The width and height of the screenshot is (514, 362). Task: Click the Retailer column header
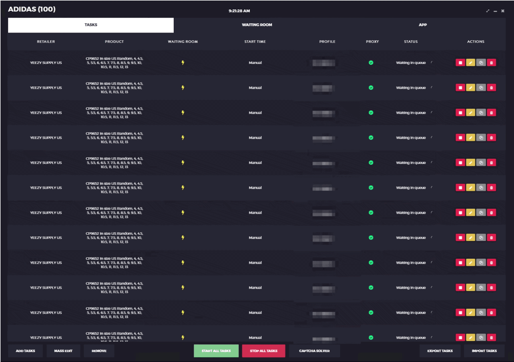(46, 41)
